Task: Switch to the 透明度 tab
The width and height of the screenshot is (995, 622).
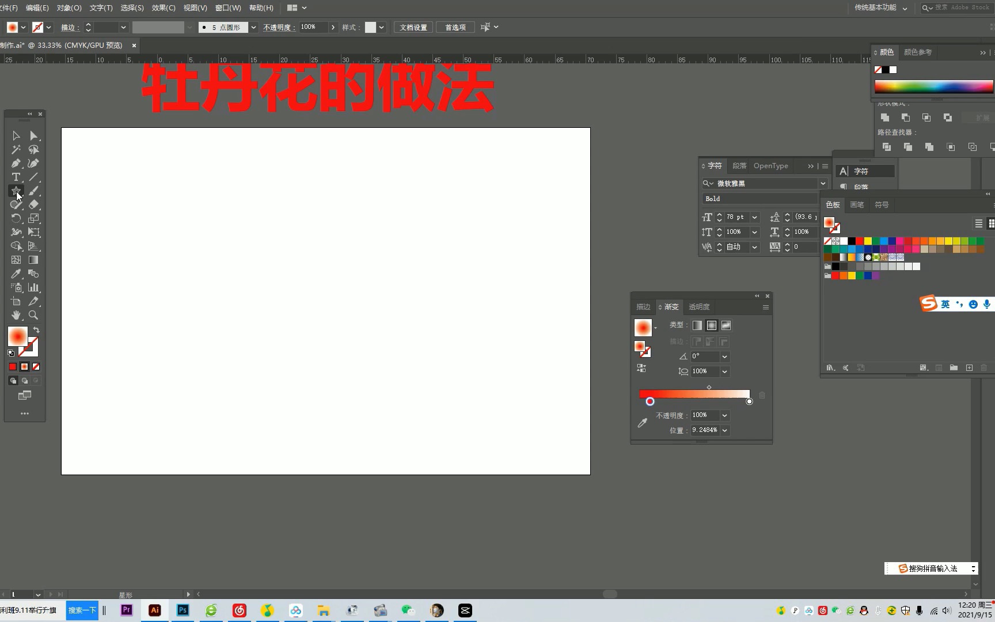Action: [699, 307]
